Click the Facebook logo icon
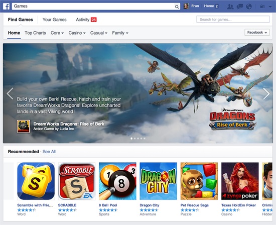This screenshot has height=225, width=276. click(7, 7)
